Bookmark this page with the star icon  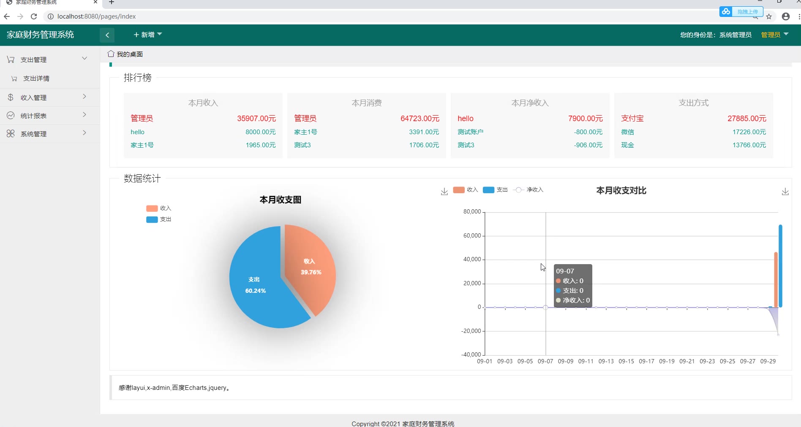[x=769, y=16]
